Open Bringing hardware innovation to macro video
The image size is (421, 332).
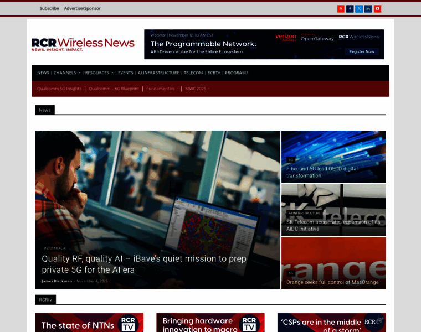(210, 323)
